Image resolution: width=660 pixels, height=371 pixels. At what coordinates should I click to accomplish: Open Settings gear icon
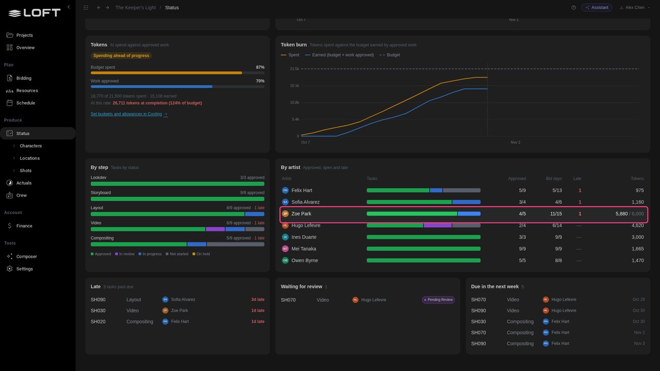pyautogui.click(x=9, y=269)
